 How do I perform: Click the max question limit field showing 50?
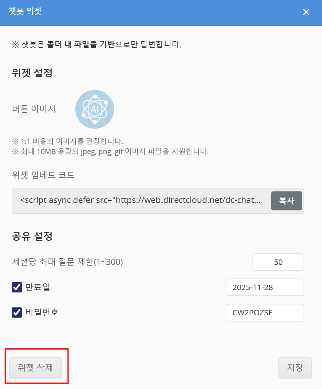(x=278, y=262)
